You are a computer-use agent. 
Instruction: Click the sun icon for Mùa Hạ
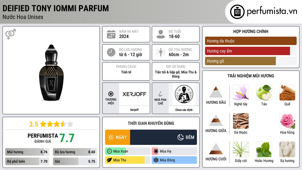pyautogui.click(x=156, y=151)
